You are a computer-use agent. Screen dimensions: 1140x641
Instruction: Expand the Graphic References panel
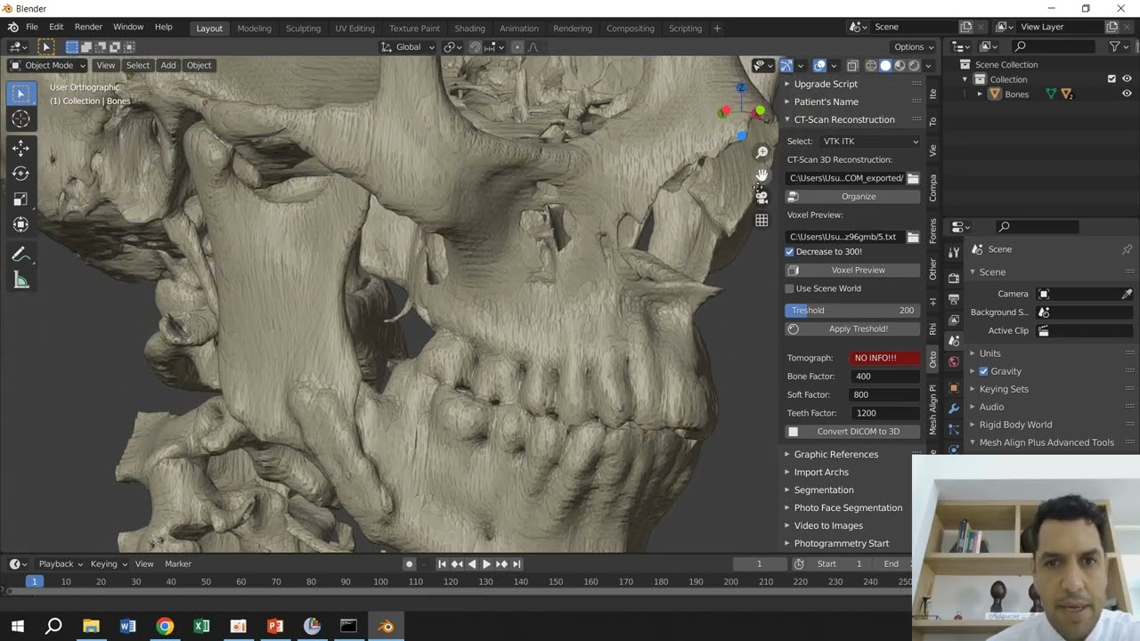coord(835,454)
